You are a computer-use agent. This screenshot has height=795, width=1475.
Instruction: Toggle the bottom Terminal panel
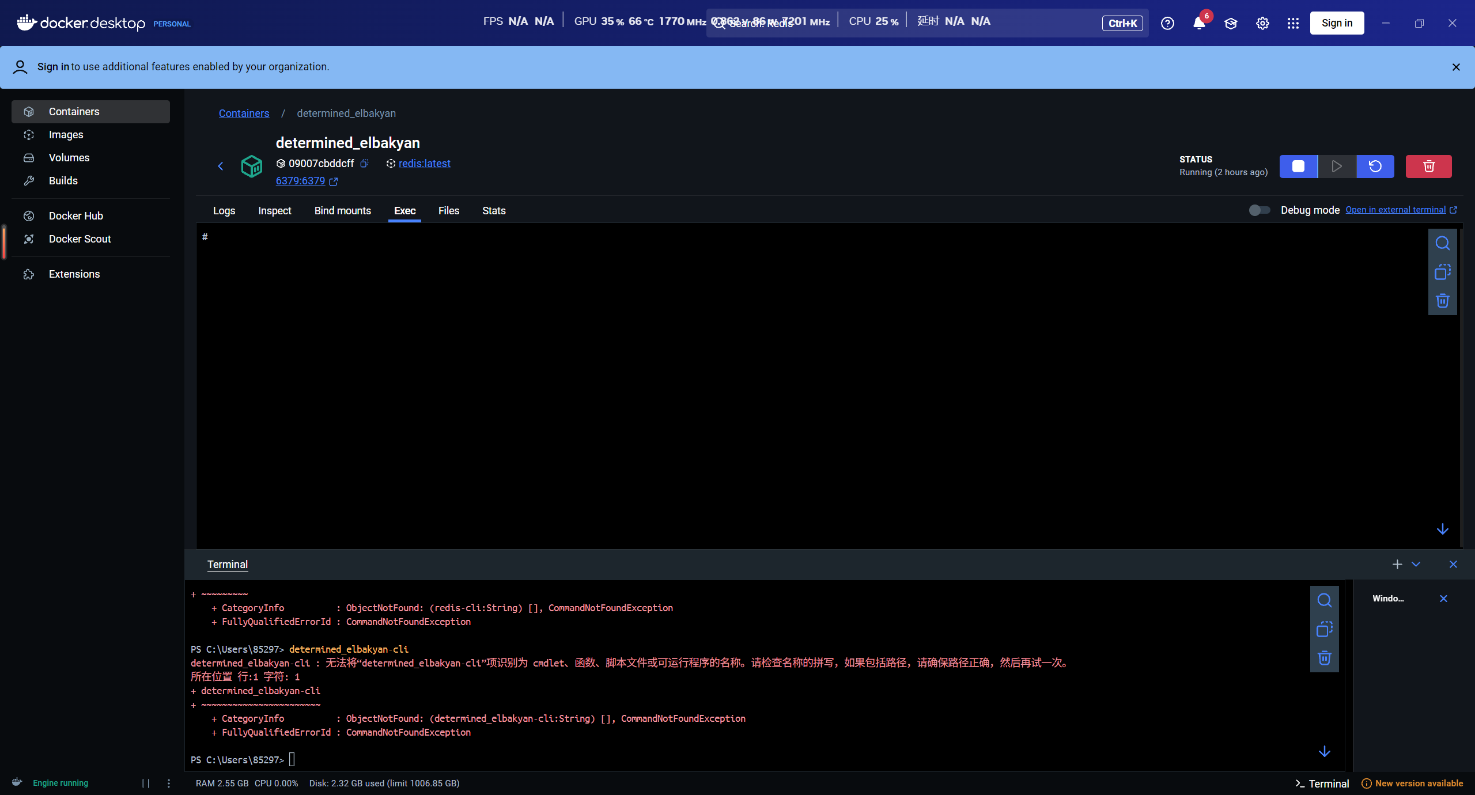coord(1322,783)
